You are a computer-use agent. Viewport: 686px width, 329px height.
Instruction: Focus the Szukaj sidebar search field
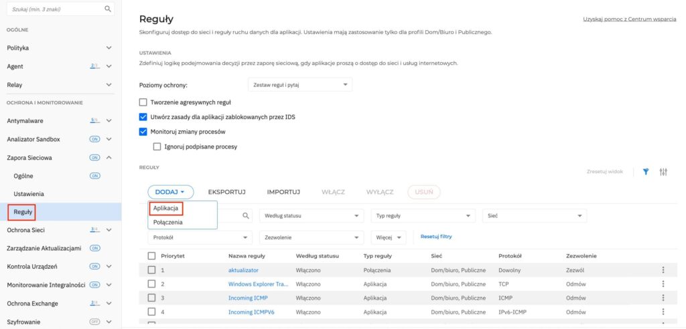(x=61, y=9)
